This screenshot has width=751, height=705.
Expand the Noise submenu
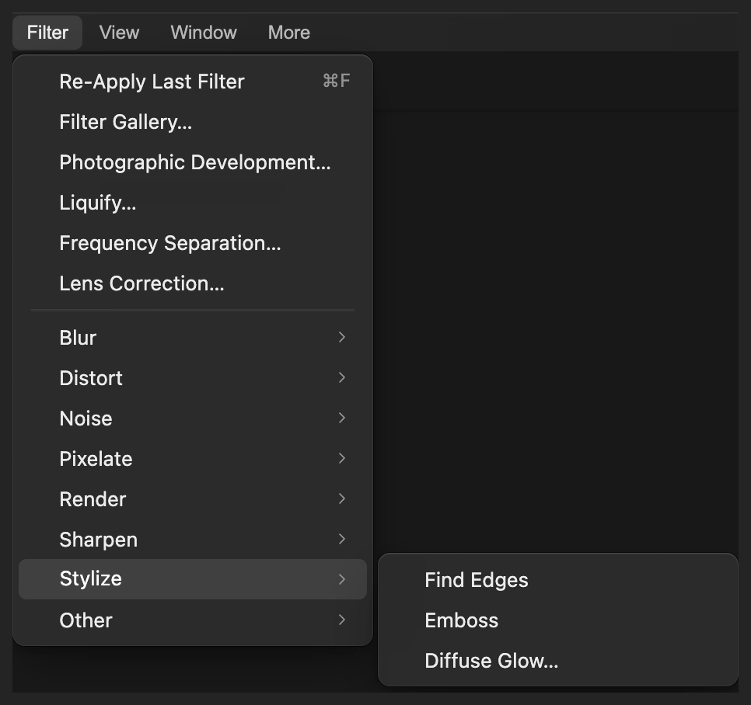pyautogui.click(x=193, y=418)
